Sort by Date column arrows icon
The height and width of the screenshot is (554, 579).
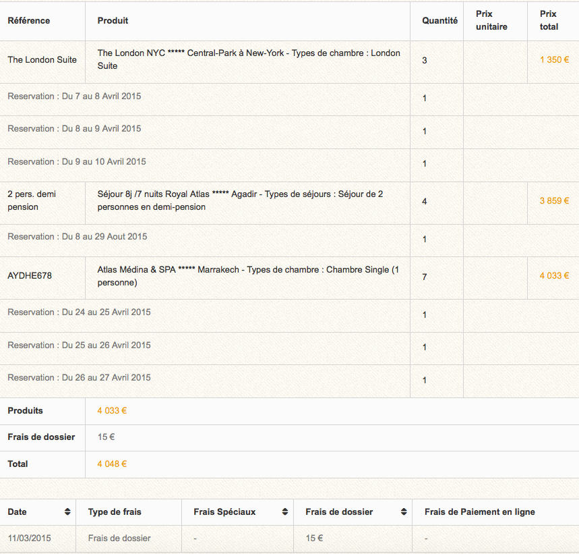pos(67,511)
